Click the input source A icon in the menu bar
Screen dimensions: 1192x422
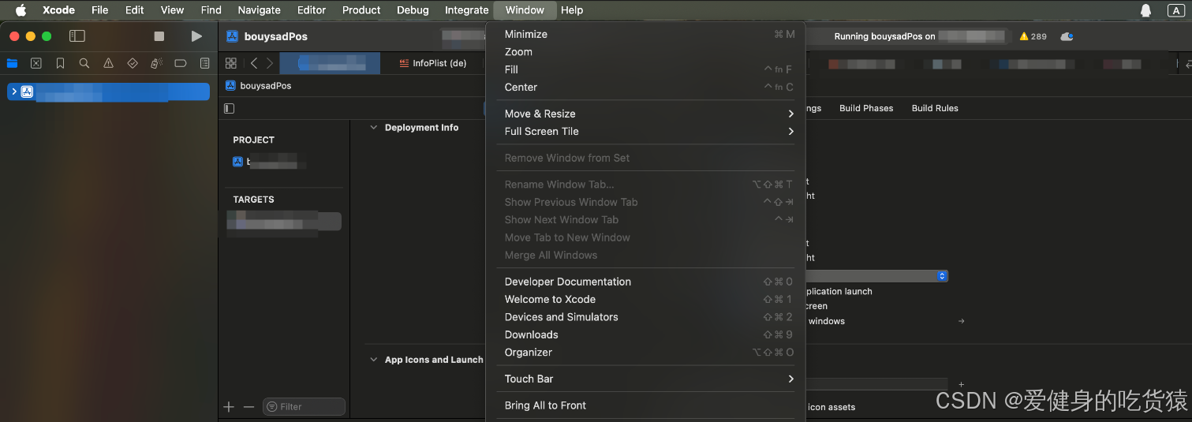(1176, 10)
